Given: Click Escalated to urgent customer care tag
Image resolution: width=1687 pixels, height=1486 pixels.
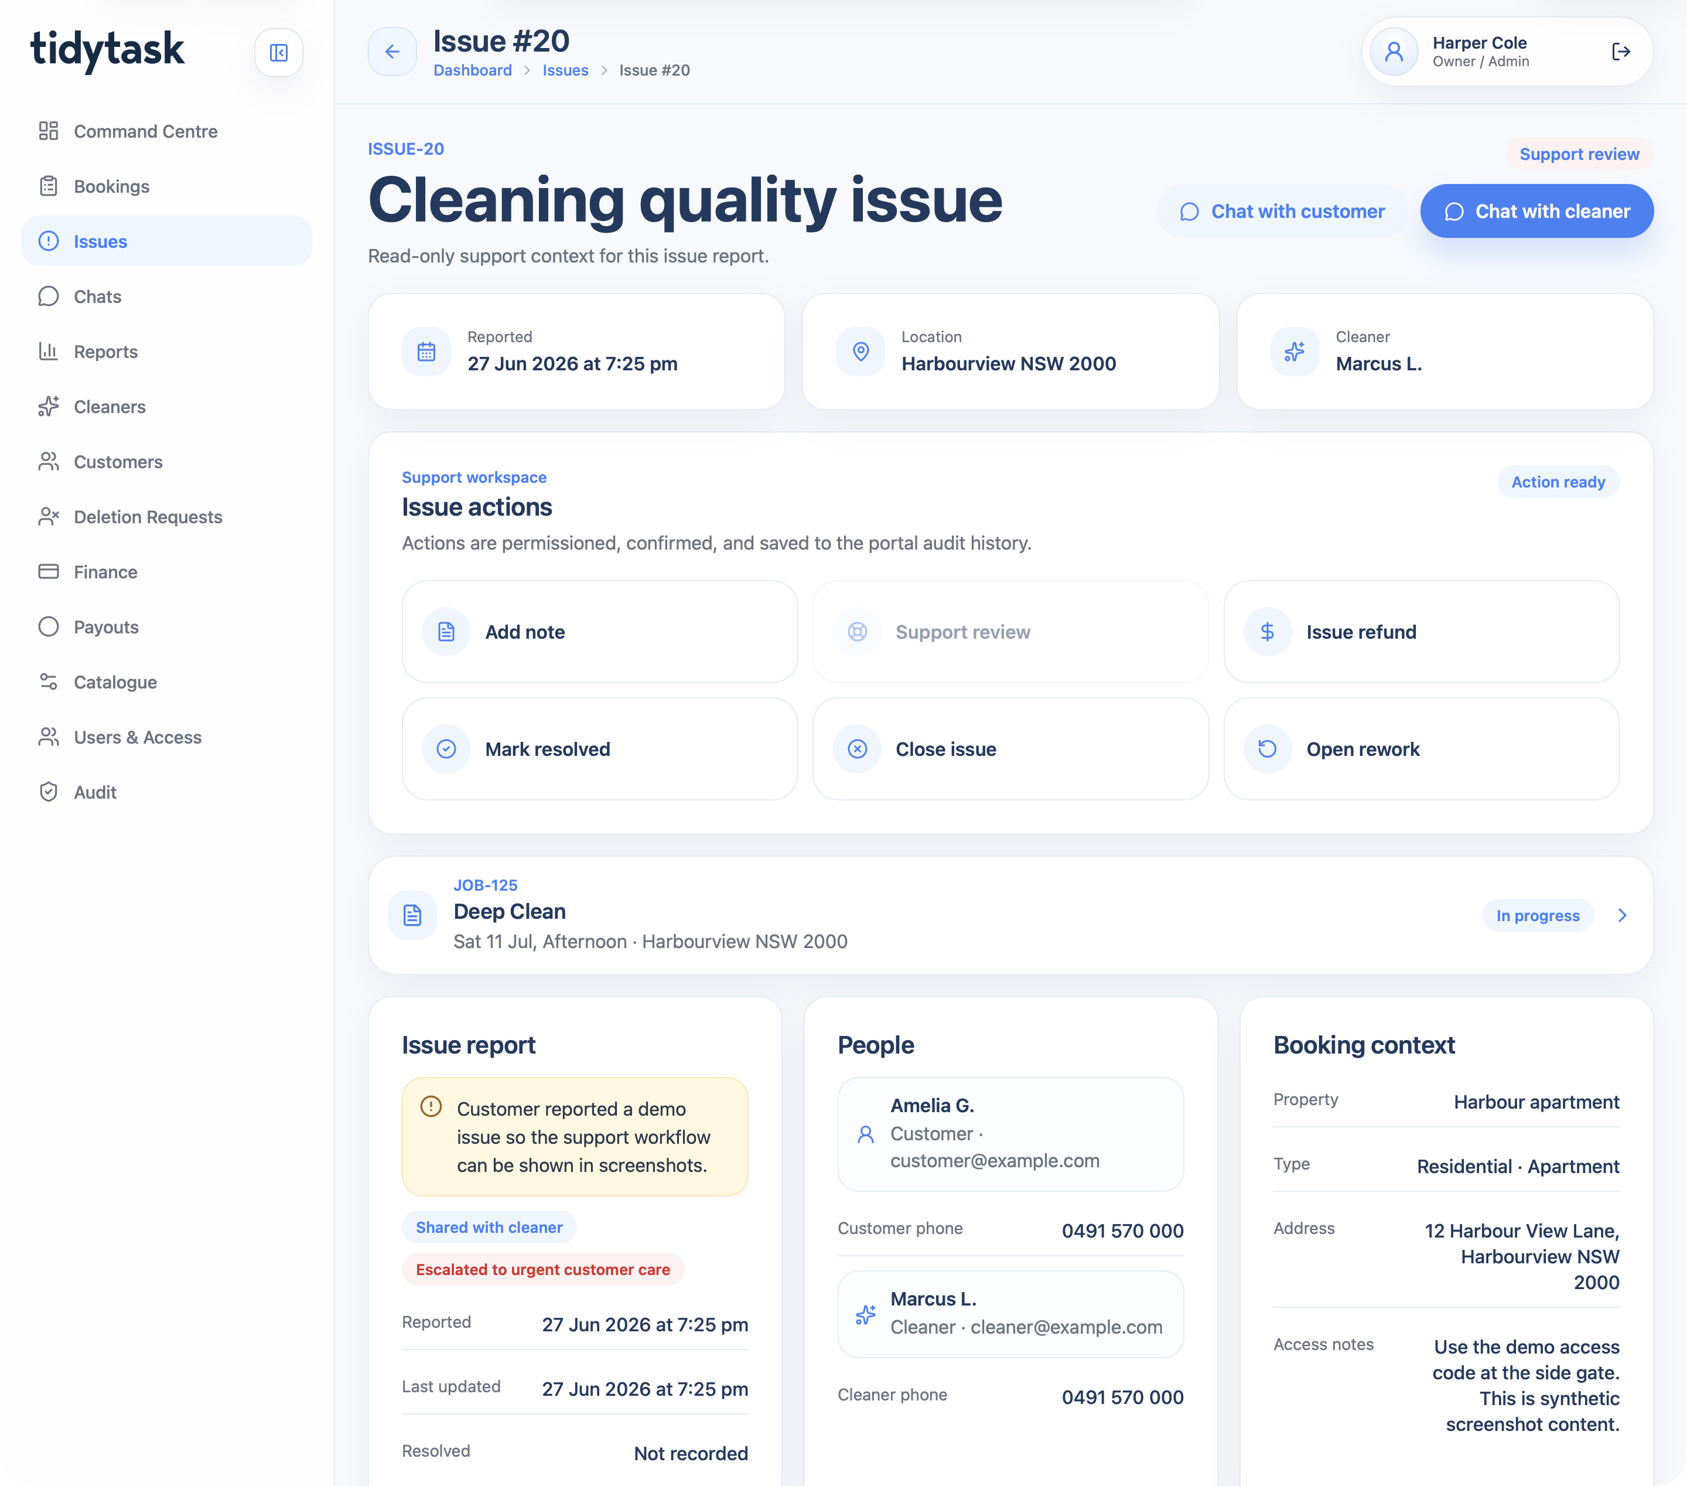Looking at the screenshot, I should point(543,1270).
